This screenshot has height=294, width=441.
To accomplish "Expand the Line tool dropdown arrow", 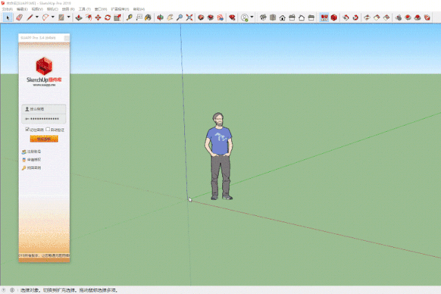I will 37,17.
